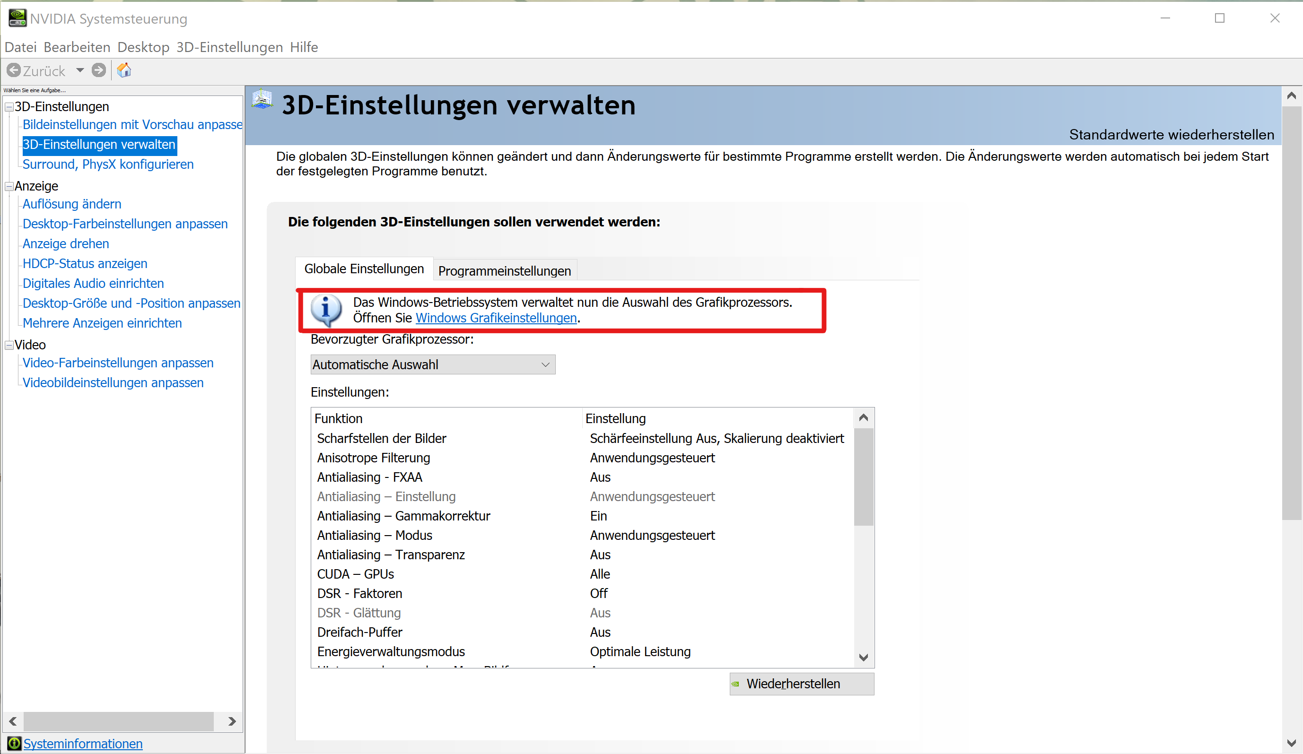Click the 3D settings page header icon
The width and height of the screenshot is (1303, 754).
coord(262,99)
